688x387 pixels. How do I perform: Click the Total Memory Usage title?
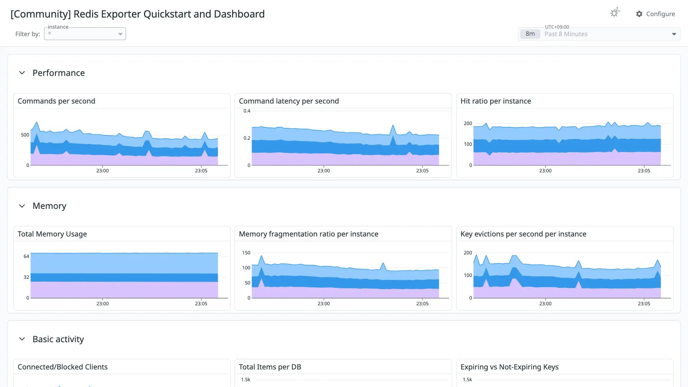click(x=52, y=234)
